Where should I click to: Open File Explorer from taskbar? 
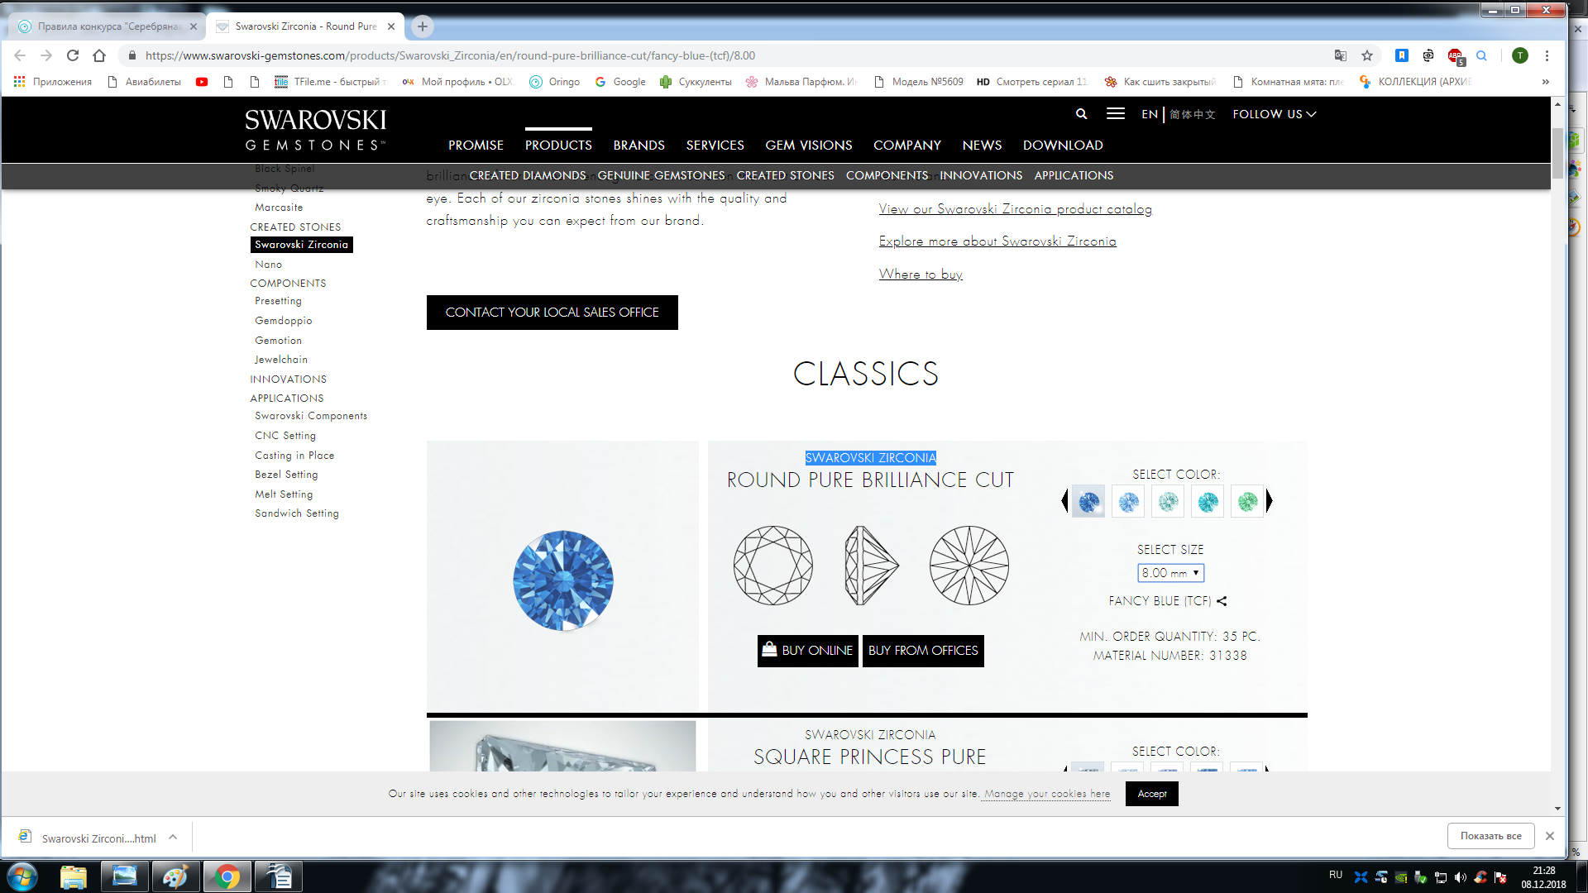click(74, 876)
